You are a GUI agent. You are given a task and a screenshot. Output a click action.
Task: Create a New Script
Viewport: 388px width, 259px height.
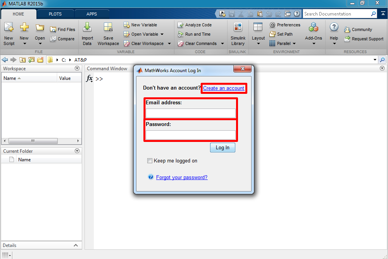click(x=9, y=34)
